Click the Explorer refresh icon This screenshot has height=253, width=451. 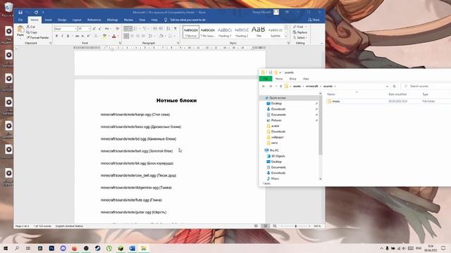[x=394, y=86]
